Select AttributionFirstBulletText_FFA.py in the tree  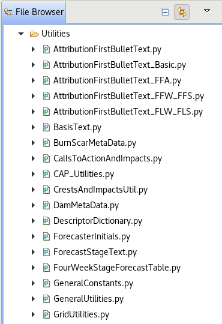117,80
